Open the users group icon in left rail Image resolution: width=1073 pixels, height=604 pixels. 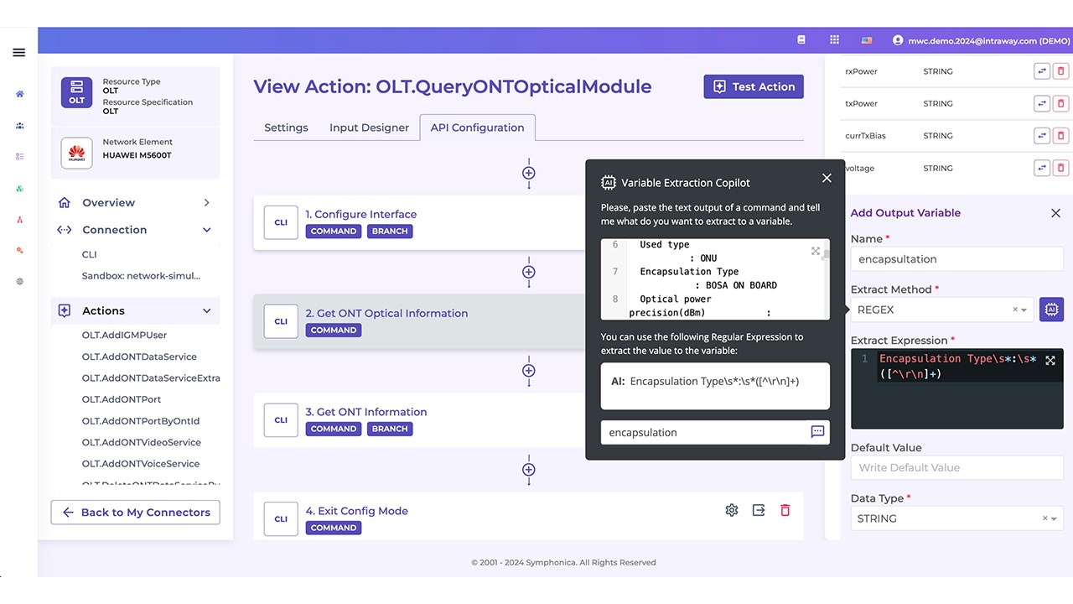coord(20,126)
